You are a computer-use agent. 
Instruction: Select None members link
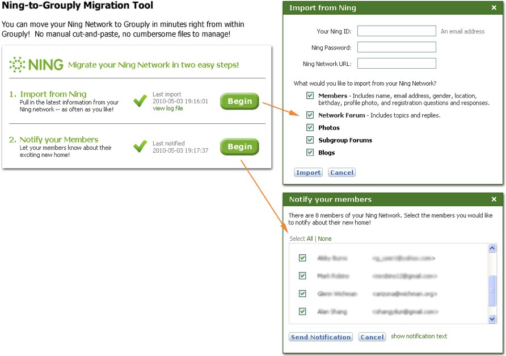tap(324, 238)
